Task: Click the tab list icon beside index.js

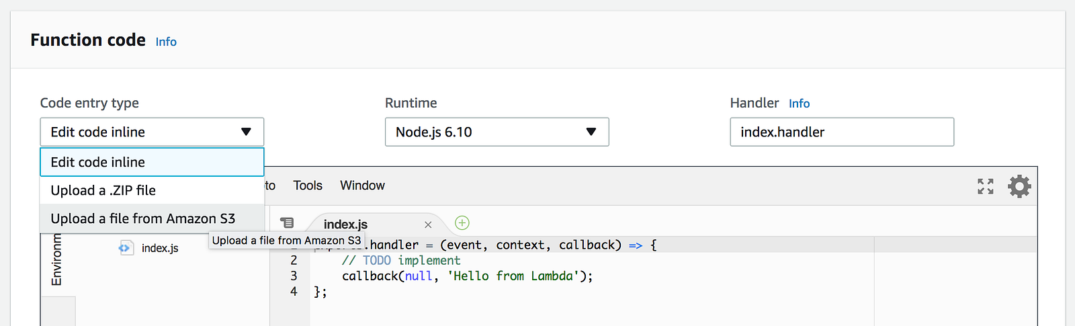Action: (x=287, y=222)
